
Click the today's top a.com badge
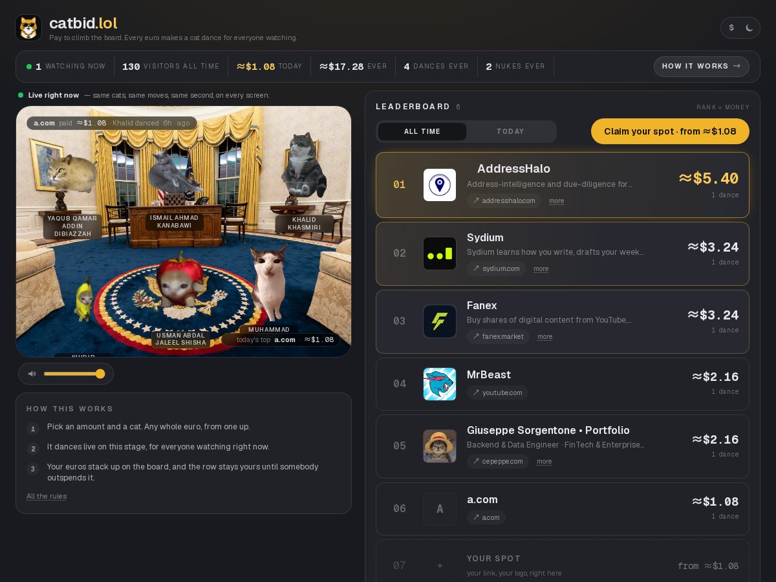coord(281,339)
